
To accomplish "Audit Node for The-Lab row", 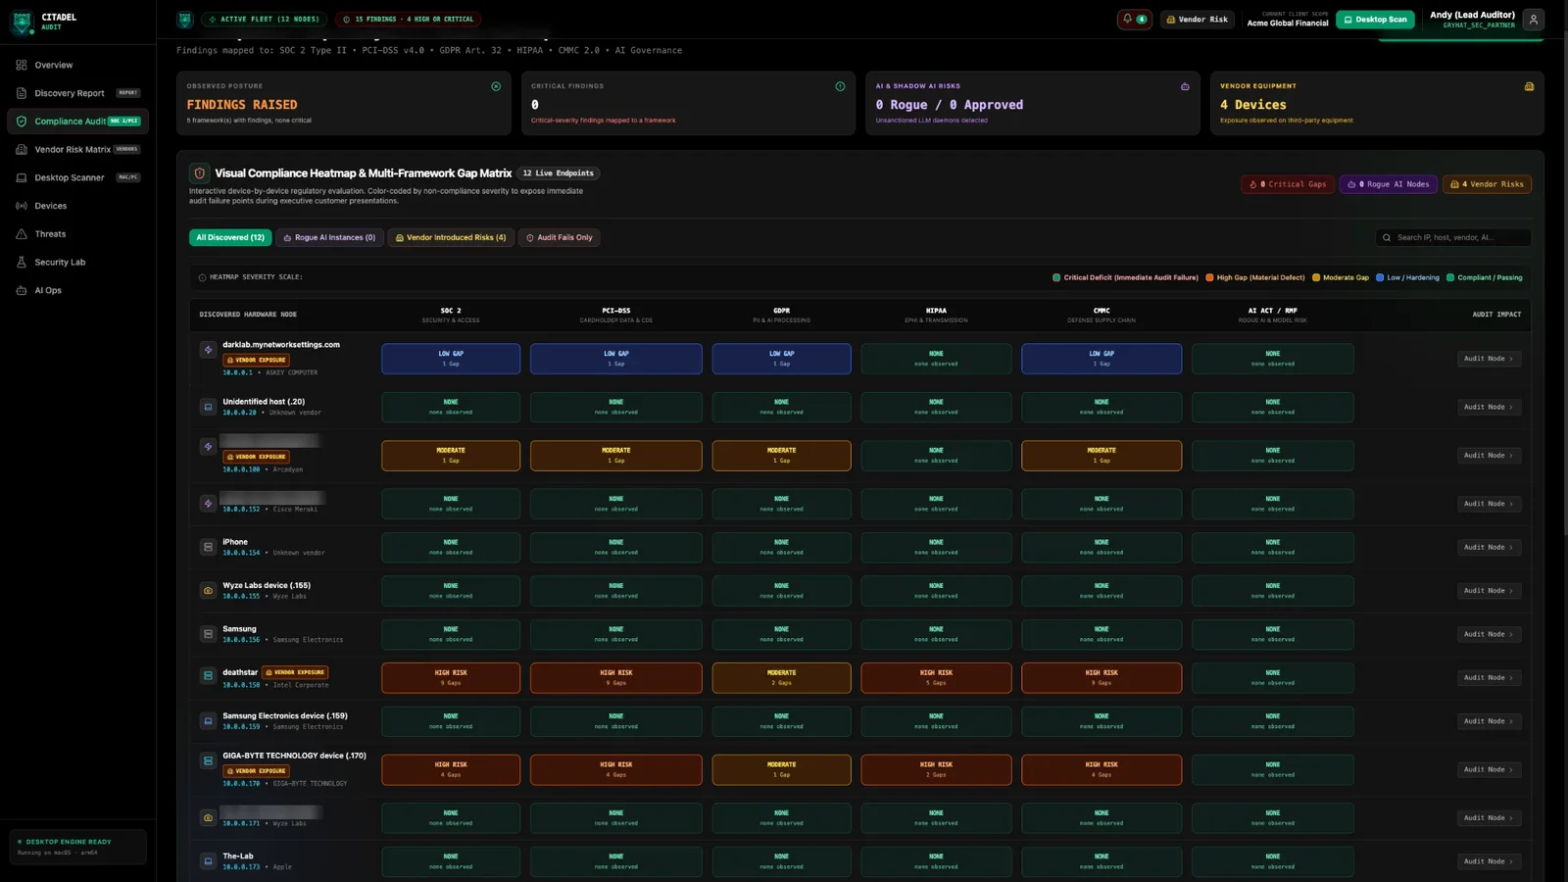I will click(x=1489, y=862).
